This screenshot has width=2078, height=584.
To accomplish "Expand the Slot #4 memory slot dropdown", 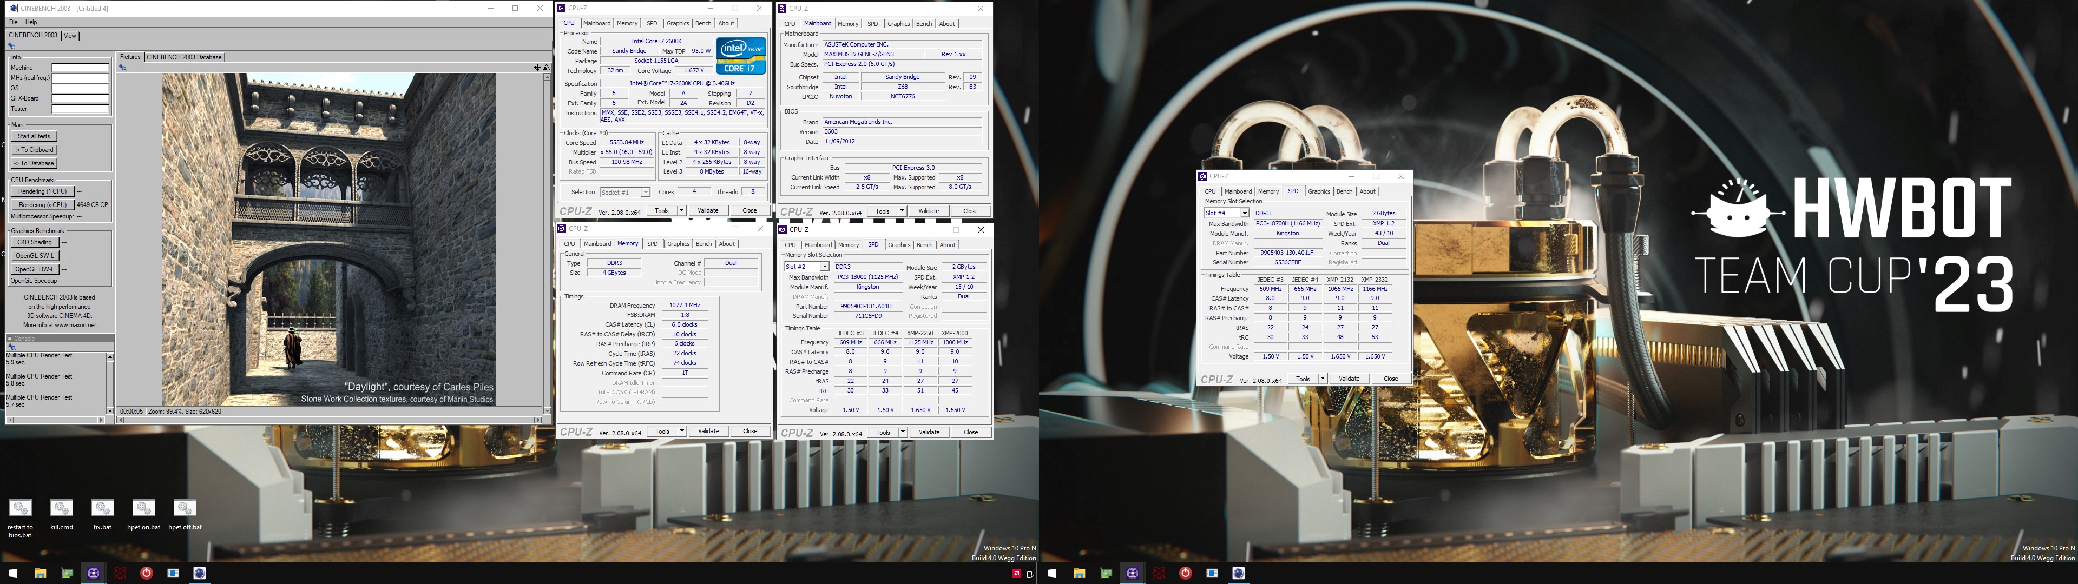I will point(1245,214).
